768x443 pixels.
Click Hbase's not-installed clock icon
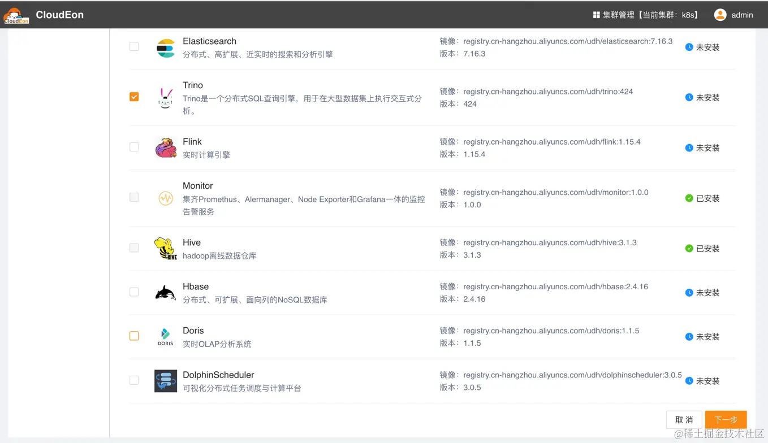tap(689, 293)
